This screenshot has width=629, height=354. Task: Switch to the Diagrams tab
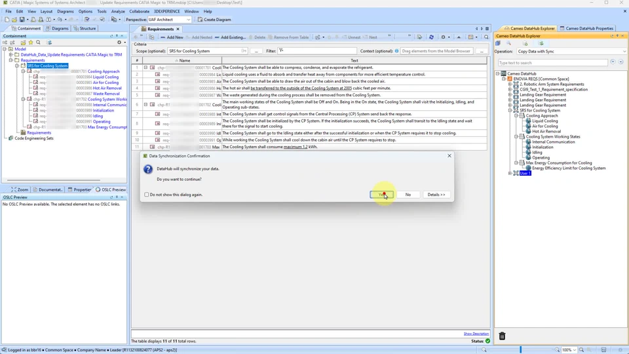click(x=57, y=28)
